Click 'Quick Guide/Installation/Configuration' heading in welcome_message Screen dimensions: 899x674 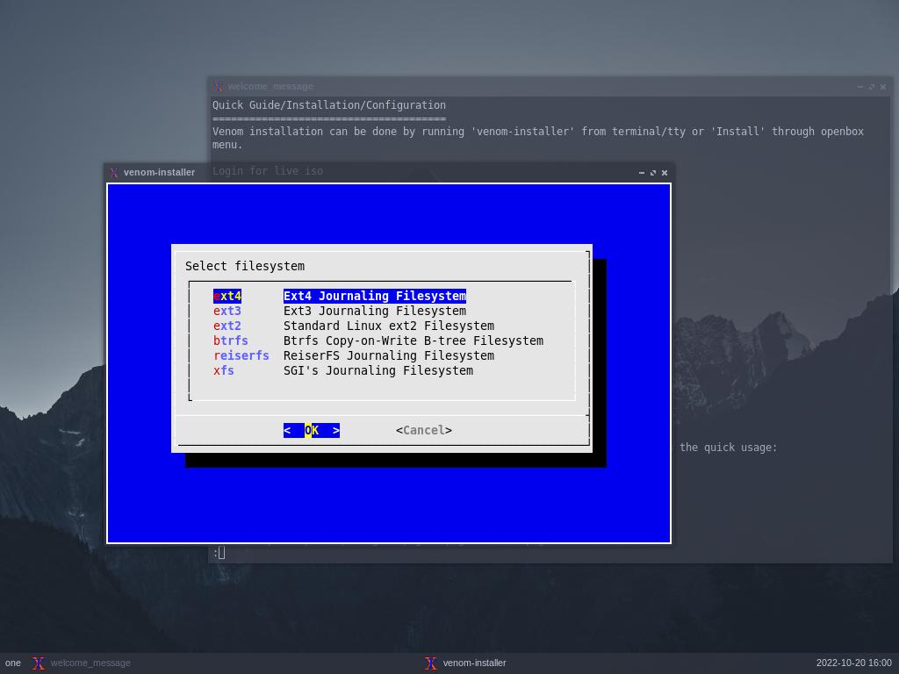[x=329, y=105]
